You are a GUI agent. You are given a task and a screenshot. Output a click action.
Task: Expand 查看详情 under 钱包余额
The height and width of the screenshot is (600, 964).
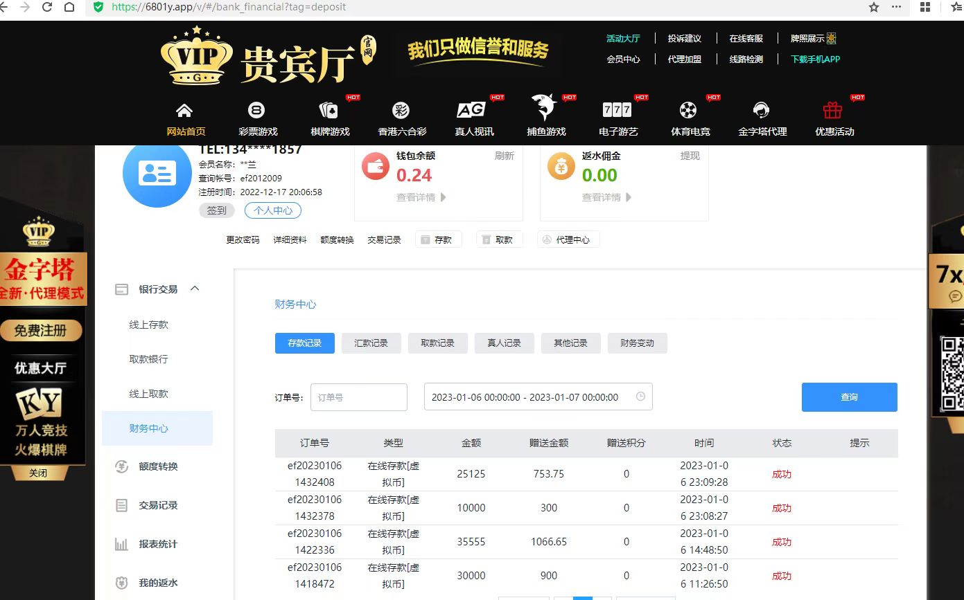(421, 197)
